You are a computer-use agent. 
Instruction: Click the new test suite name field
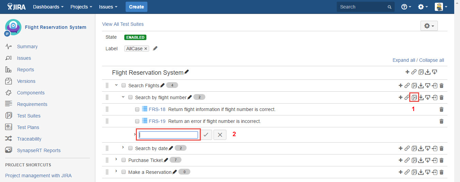coord(168,135)
